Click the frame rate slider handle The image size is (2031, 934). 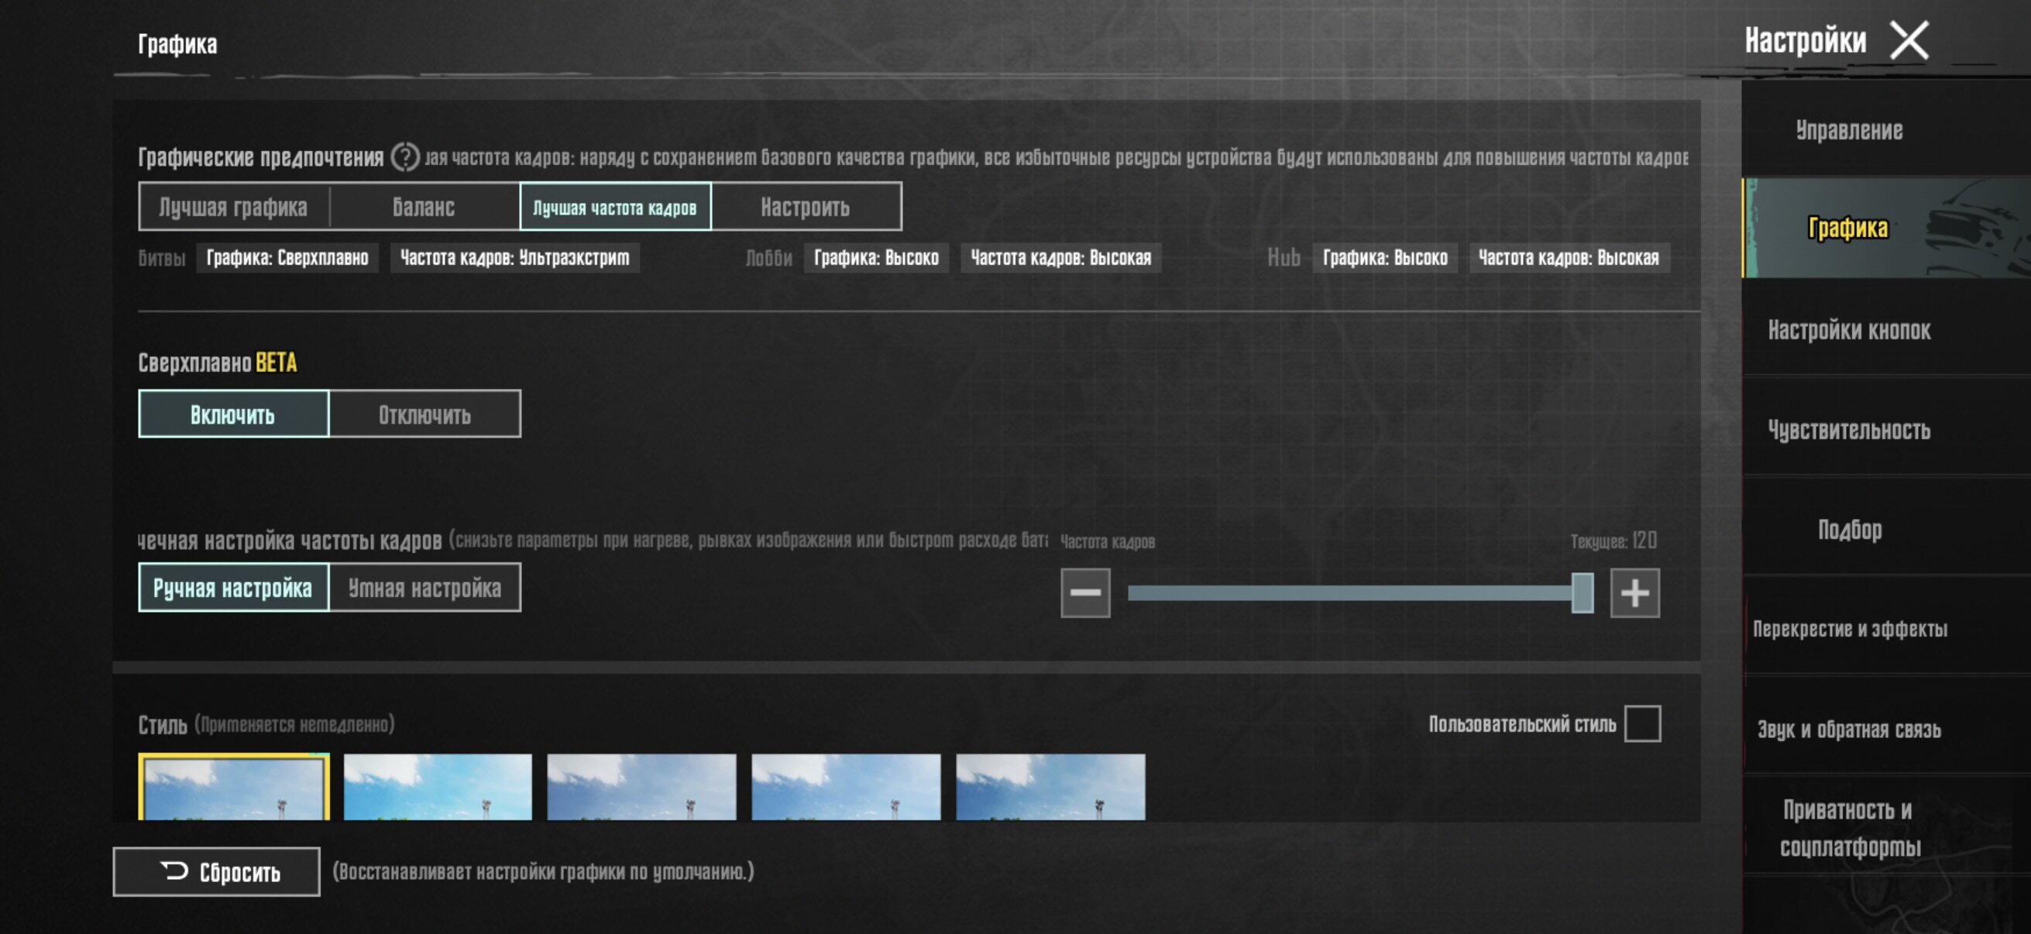pyautogui.click(x=1582, y=592)
